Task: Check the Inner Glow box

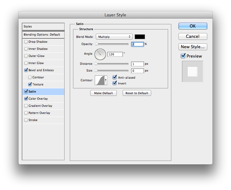Action: point(26,63)
